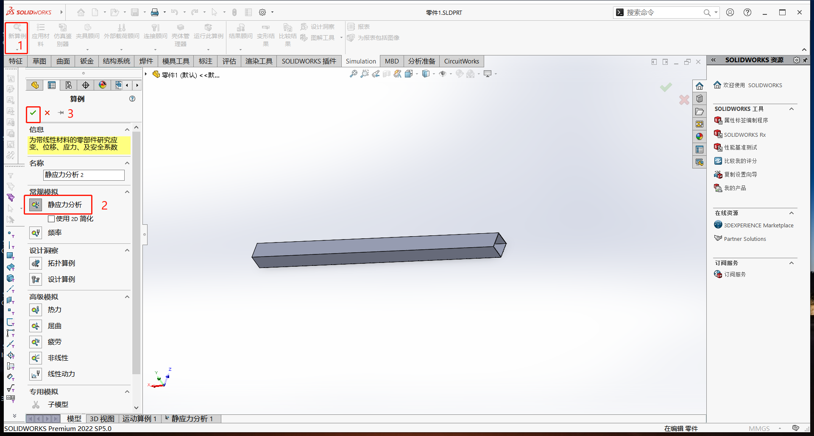This screenshot has width=814, height=436.
Task: Switch to the MBD ribbon tab
Action: [392, 61]
